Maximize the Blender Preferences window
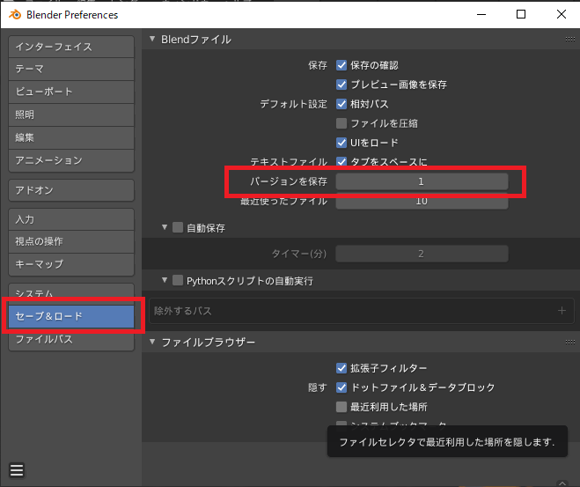The width and height of the screenshot is (580, 487). click(x=521, y=14)
